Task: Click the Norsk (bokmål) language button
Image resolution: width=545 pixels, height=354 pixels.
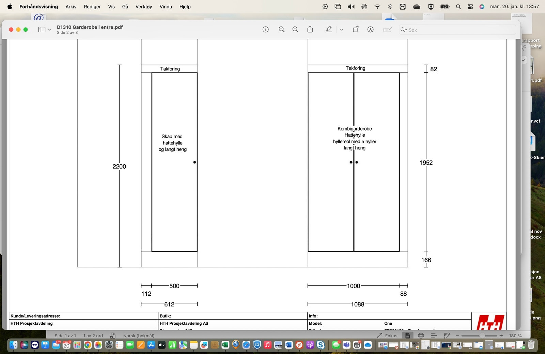Action: click(139, 336)
